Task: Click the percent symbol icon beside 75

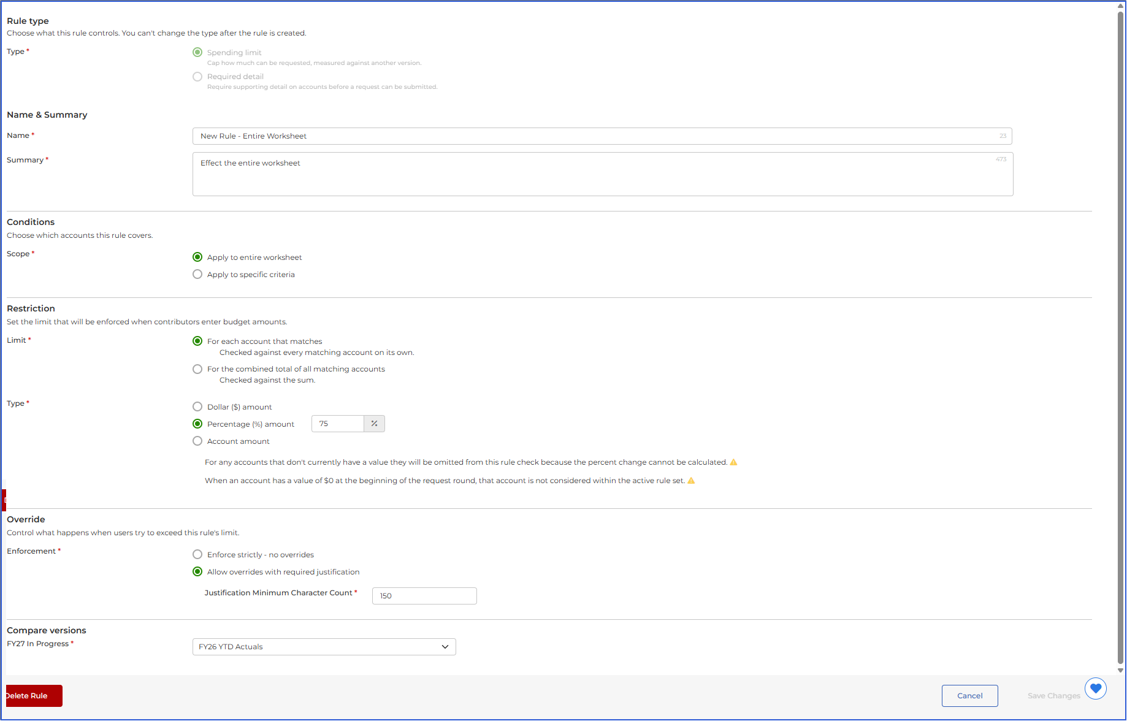Action: tap(374, 424)
